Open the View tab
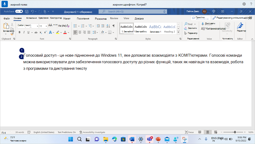Screen dimensions: 255x144 (126, 18)
